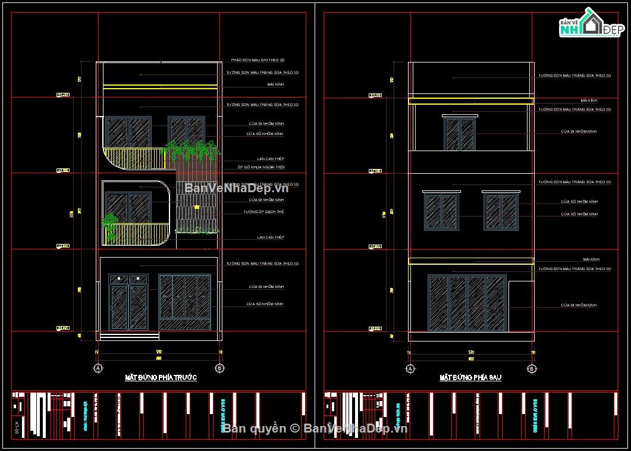Select the yellow glass roof line on rear top floor
The width and height of the screenshot is (631, 451).
coord(471,101)
